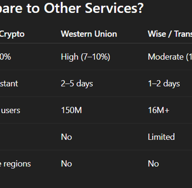
Task: Click the Crypto column header
Action: [x=12, y=34]
